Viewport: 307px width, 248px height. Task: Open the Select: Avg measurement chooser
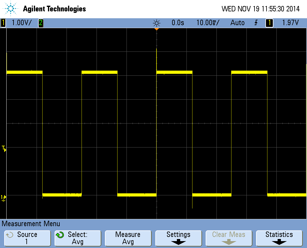coord(78,238)
